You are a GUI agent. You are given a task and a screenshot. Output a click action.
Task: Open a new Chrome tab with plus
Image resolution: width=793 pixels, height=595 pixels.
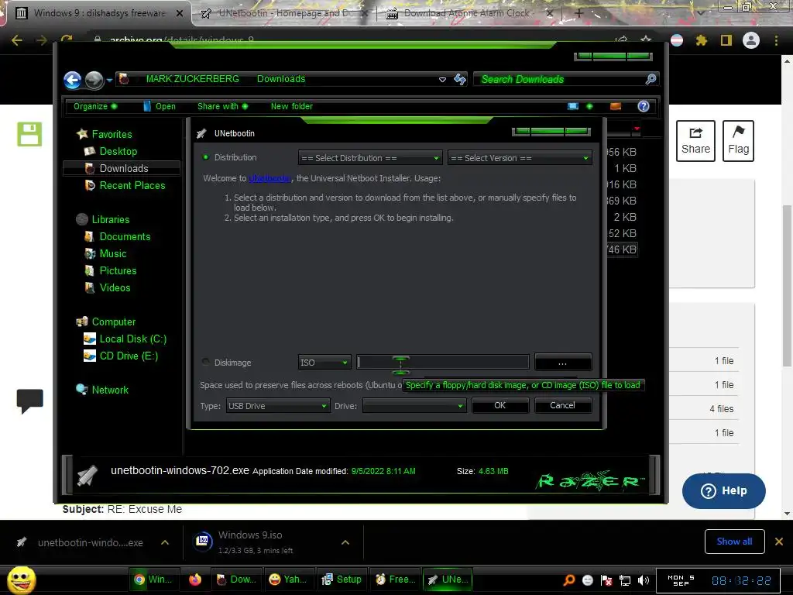[x=579, y=13]
